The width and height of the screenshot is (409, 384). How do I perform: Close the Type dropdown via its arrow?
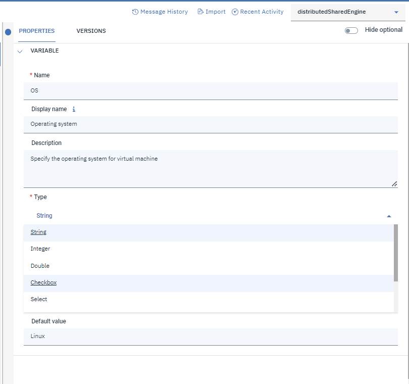(x=389, y=216)
